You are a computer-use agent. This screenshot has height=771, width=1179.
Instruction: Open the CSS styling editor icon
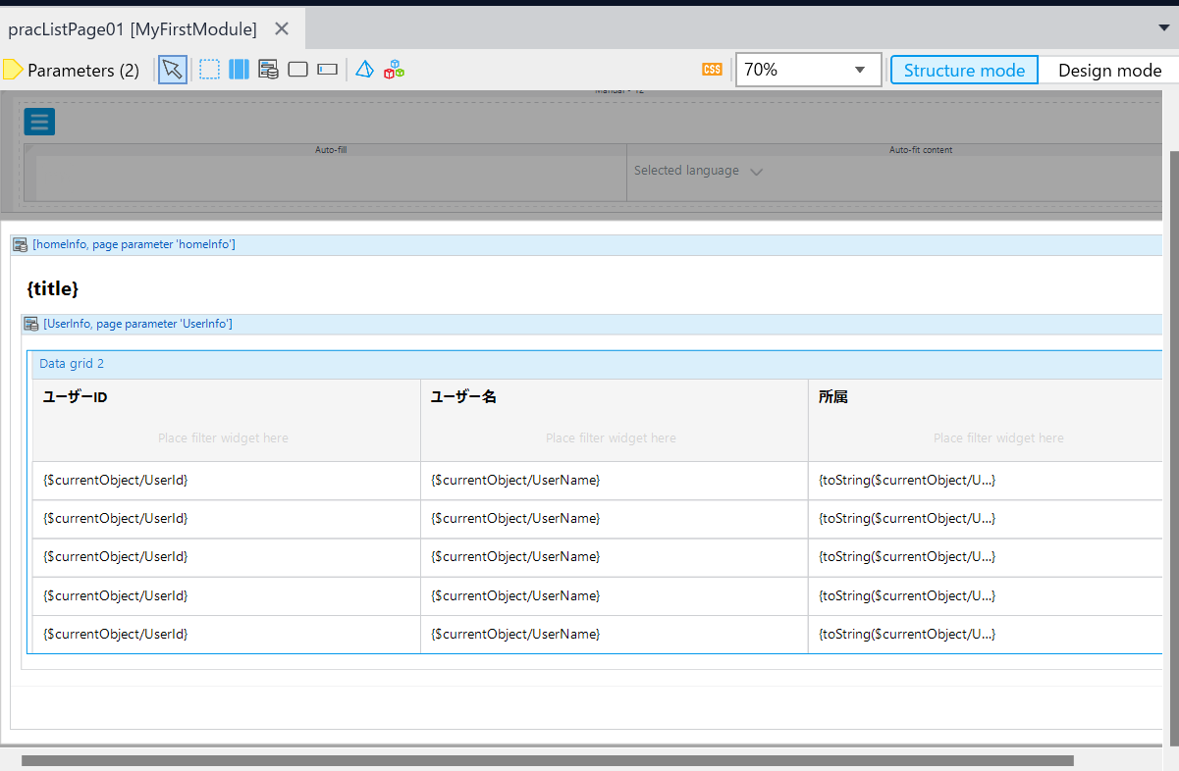[x=712, y=69]
